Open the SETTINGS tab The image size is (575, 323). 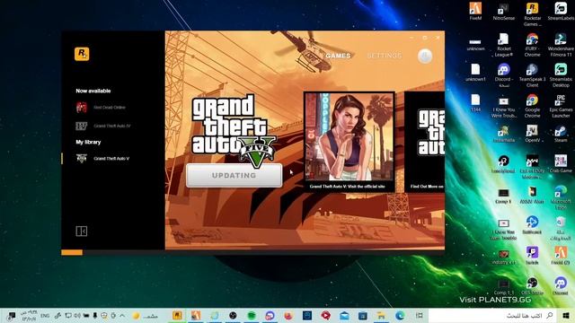385,56
